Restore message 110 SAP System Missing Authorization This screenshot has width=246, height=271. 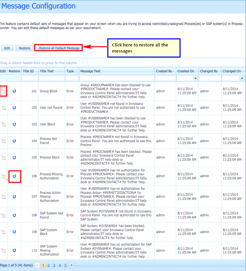pyautogui.click(x=15, y=250)
